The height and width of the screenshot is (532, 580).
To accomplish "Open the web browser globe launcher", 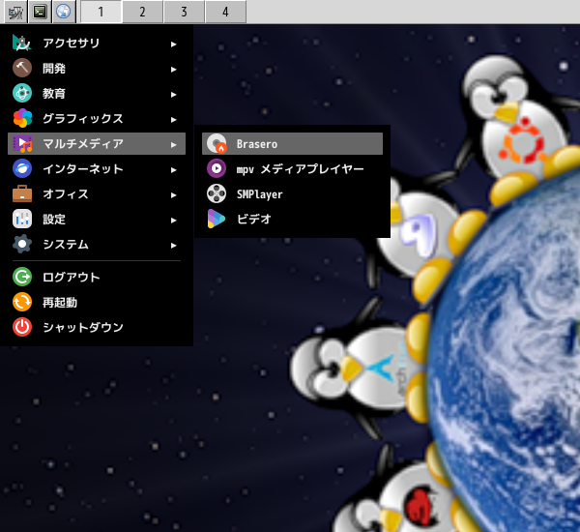I will pyautogui.click(x=64, y=12).
